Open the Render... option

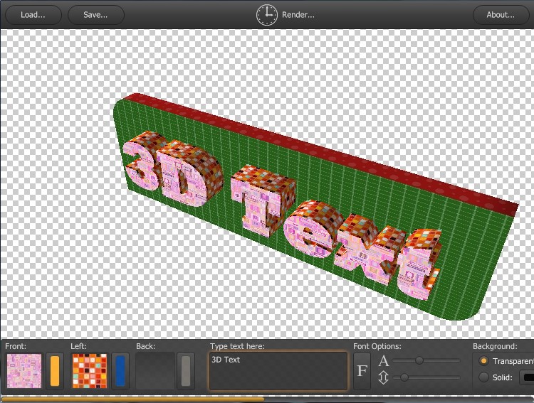coord(298,15)
